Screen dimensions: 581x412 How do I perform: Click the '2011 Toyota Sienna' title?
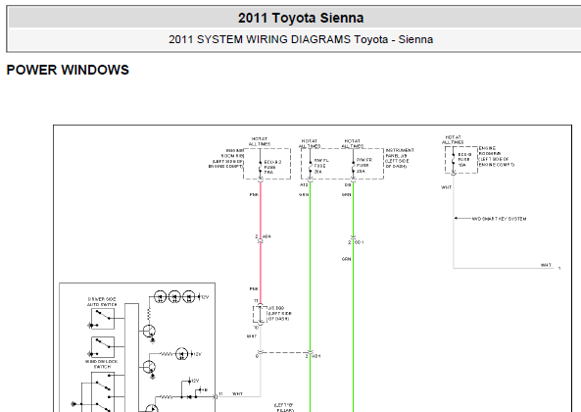point(301,18)
